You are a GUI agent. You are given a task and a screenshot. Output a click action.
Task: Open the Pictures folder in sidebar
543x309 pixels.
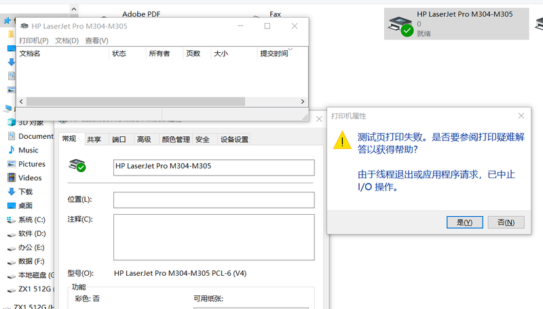coord(31,164)
